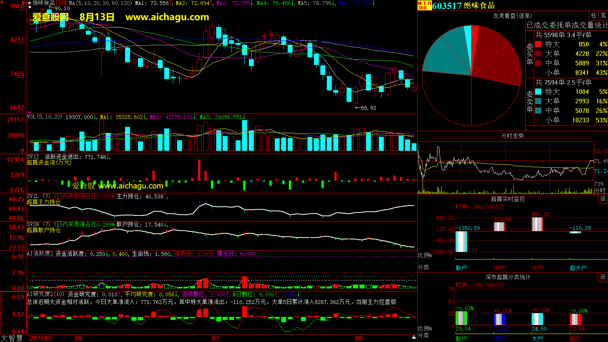
Task: Select the 散户 category in 超赢实时监控
Action: (461, 268)
